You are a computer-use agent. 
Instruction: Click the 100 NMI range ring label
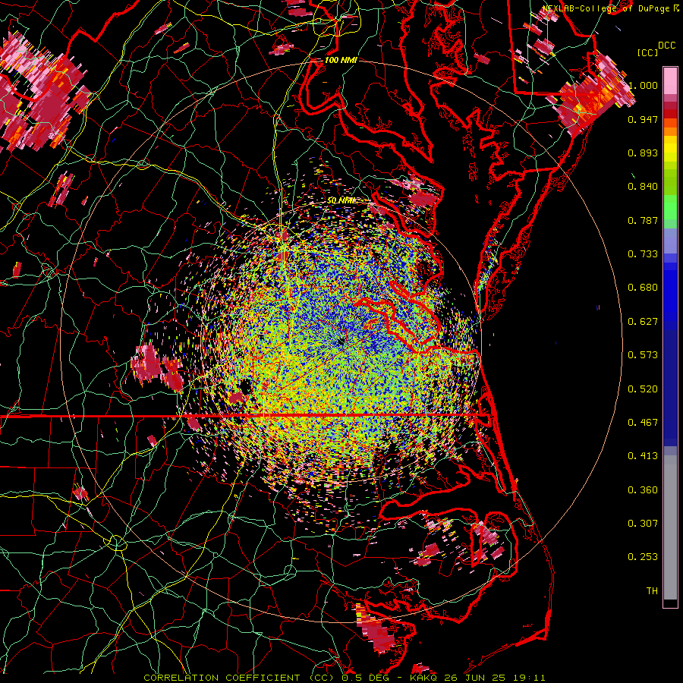(341, 60)
